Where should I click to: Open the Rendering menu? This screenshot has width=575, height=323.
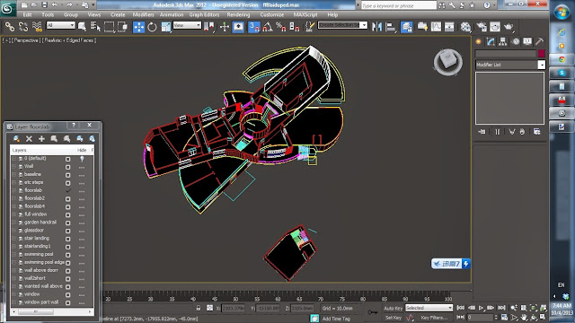click(x=238, y=14)
